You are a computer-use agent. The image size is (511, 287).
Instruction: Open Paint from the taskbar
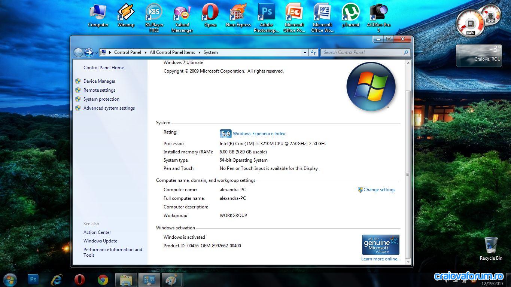click(172, 280)
